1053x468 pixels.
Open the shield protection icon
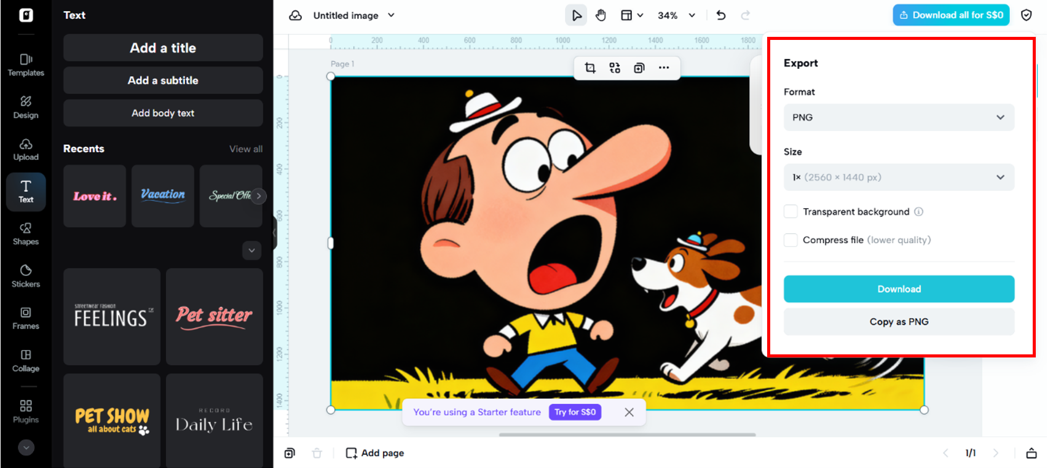1026,15
